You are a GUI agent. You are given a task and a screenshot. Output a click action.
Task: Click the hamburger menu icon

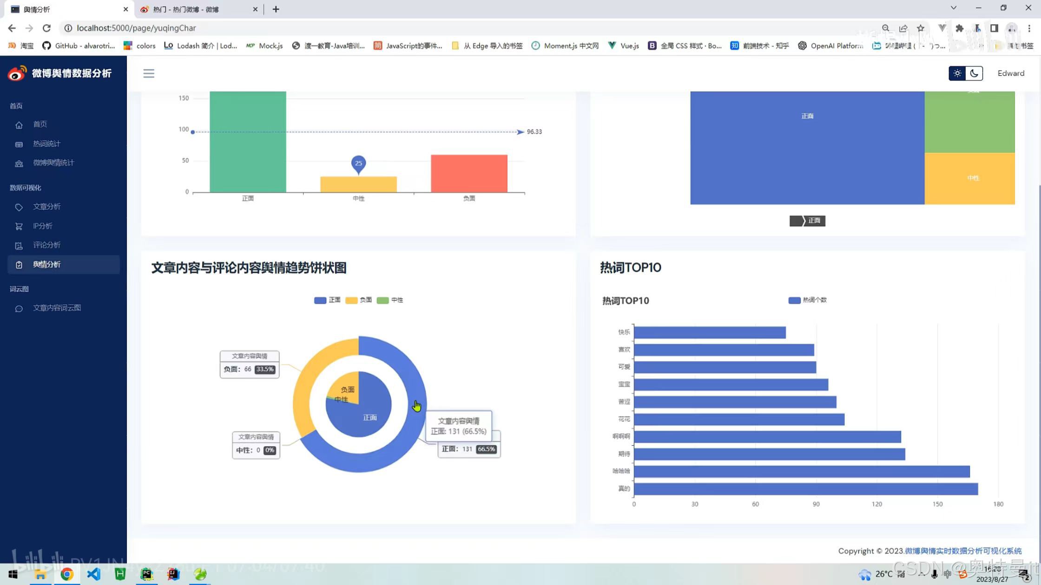(149, 73)
